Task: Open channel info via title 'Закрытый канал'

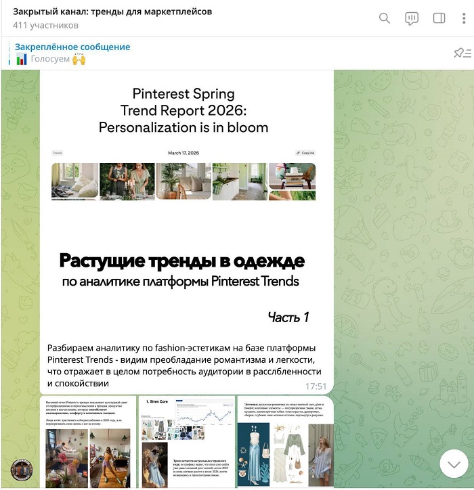Action: [112, 12]
